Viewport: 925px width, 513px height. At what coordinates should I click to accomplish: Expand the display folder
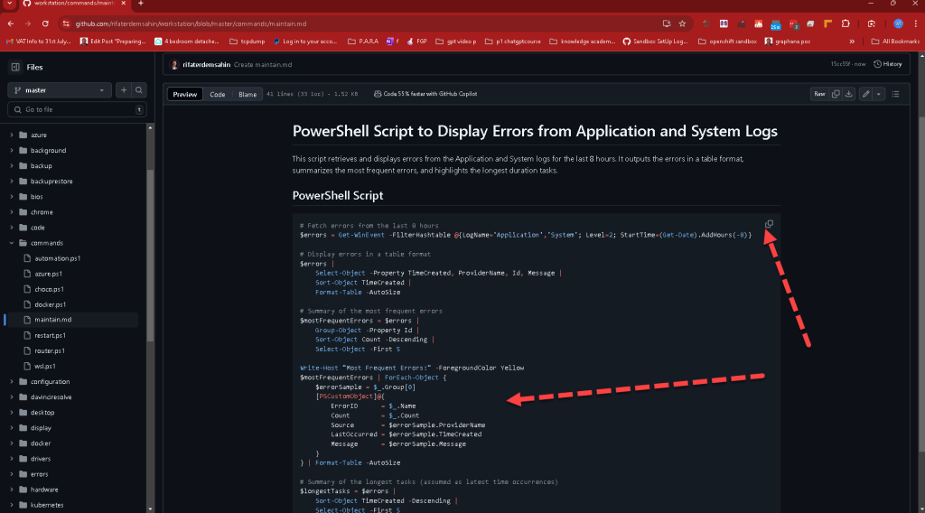(x=12, y=427)
